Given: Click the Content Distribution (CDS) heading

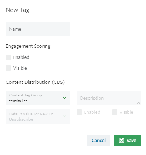Looking at the screenshot, I should (x=35, y=82).
